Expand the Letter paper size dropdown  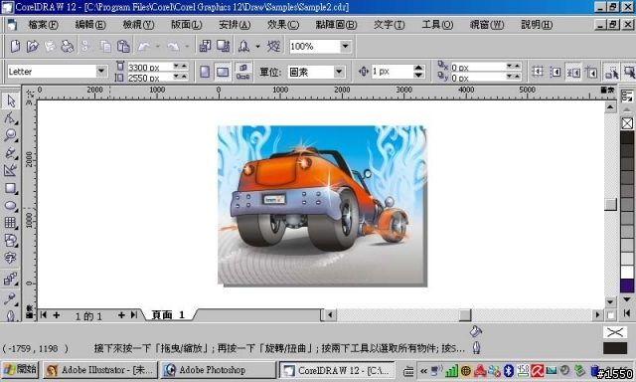pyautogui.click(x=101, y=72)
